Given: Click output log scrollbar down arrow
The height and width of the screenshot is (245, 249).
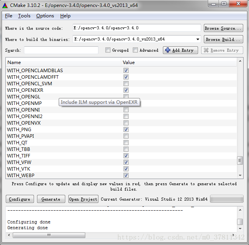Looking at the screenshot, I should (x=240, y=229).
